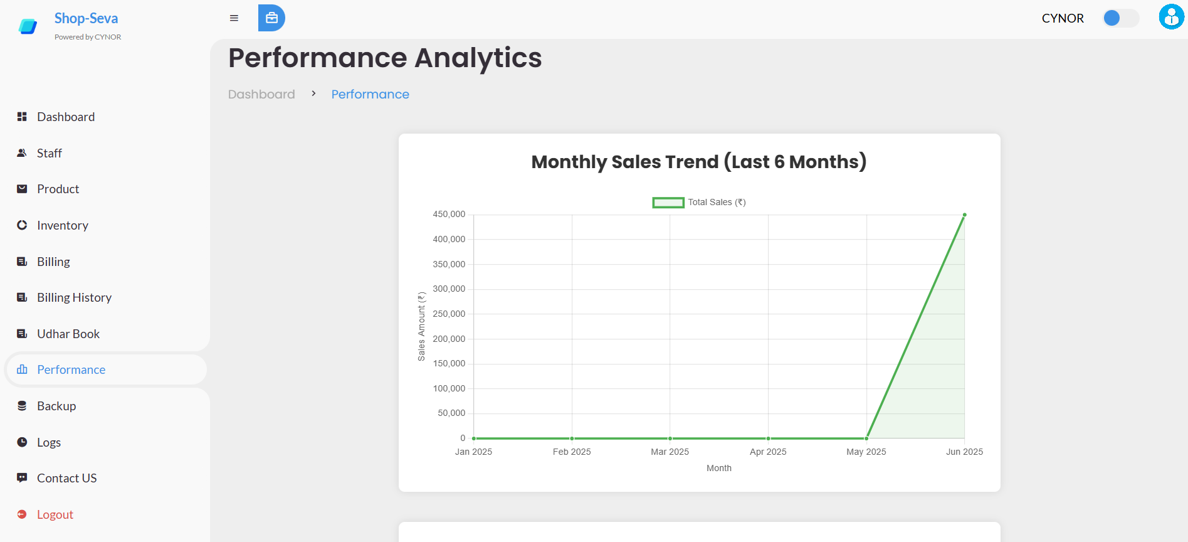Navigate to Dashboard breadcrumb link
Viewport: 1188px width, 542px height.
tap(261, 94)
